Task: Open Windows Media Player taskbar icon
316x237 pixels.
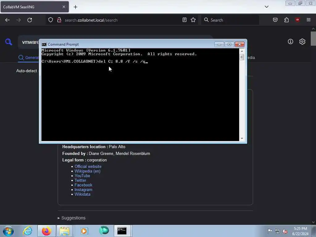Action: point(84,231)
